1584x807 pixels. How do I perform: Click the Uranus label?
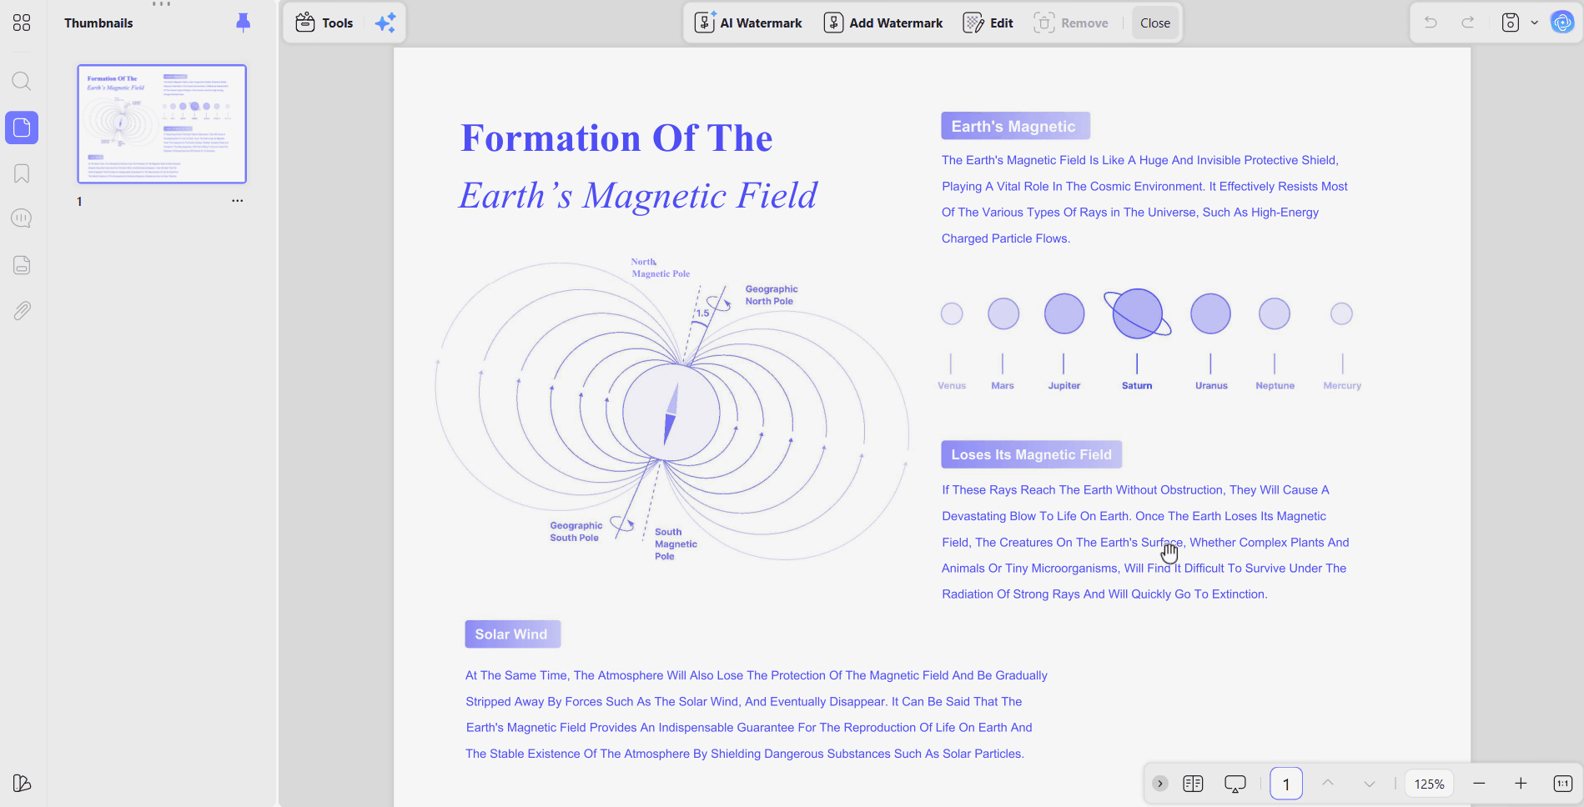point(1211,385)
